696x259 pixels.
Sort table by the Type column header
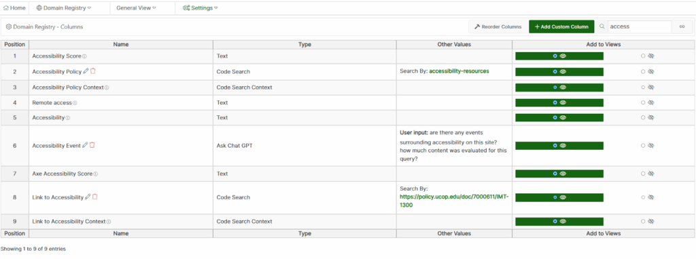[304, 44]
